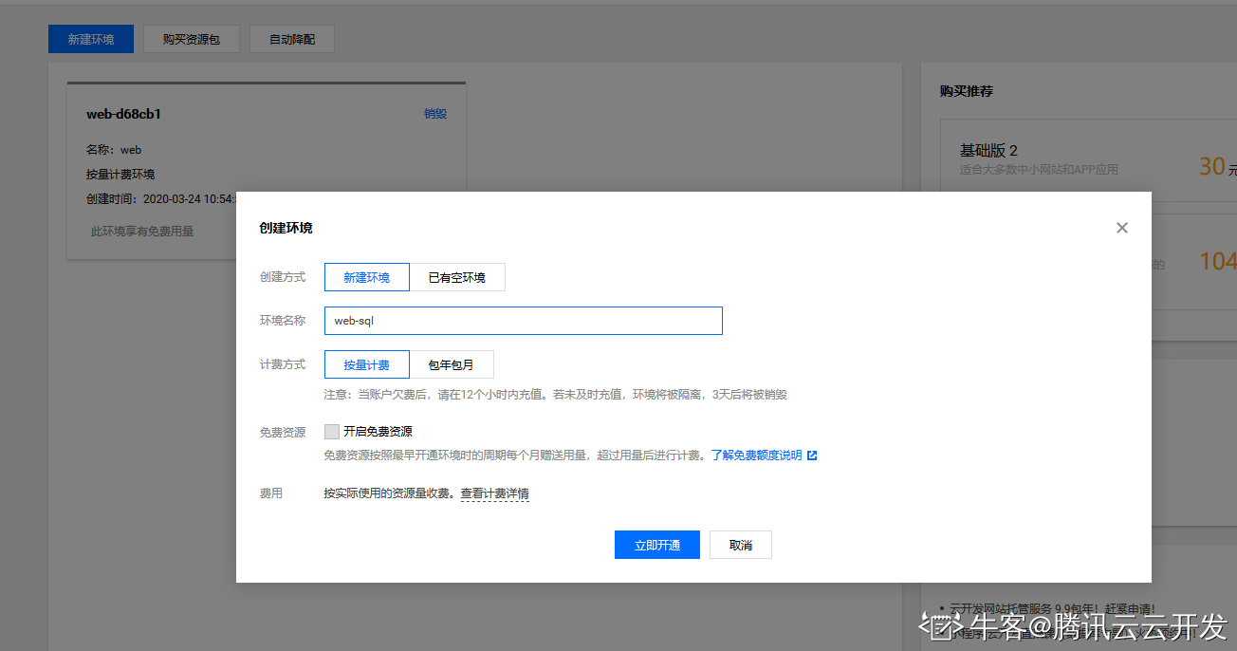The height and width of the screenshot is (651, 1237).
Task: Select 已有空环境 as the creation method
Action: tap(457, 277)
